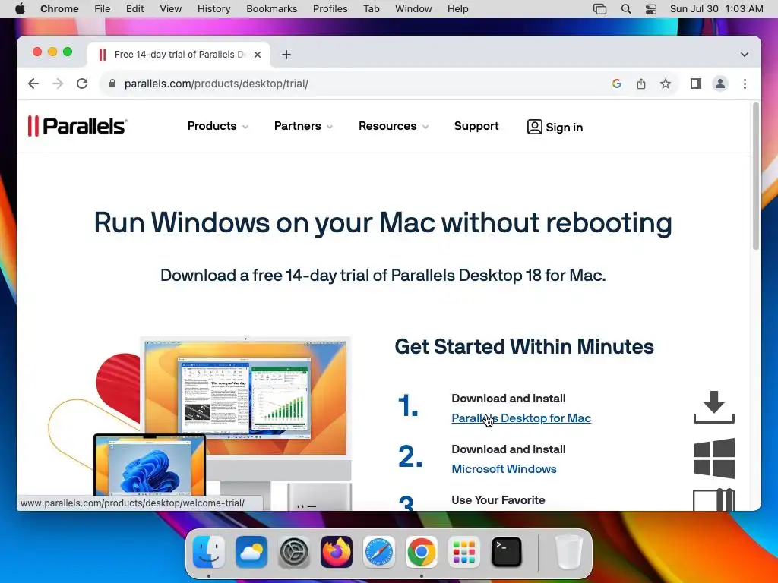Open Weather app in the Dock
This screenshot has width=778, height=583.
[251, 551]
